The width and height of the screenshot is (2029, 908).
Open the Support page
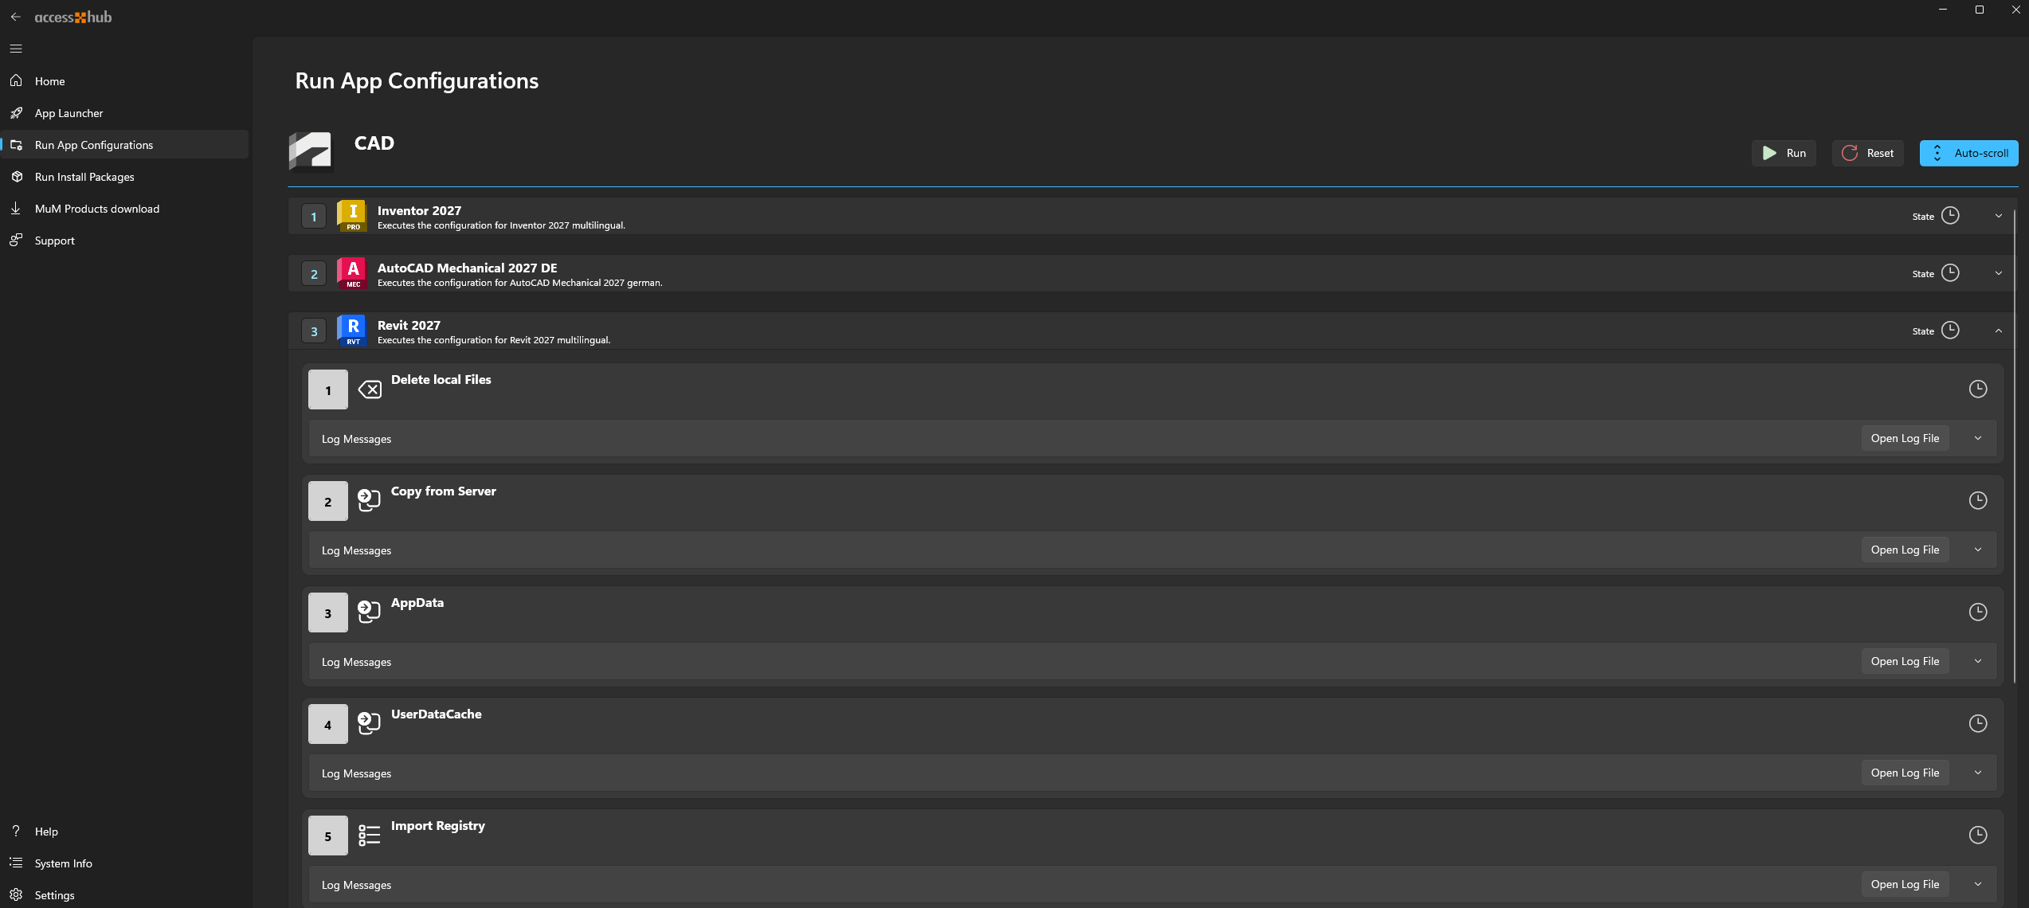point(124,241)
